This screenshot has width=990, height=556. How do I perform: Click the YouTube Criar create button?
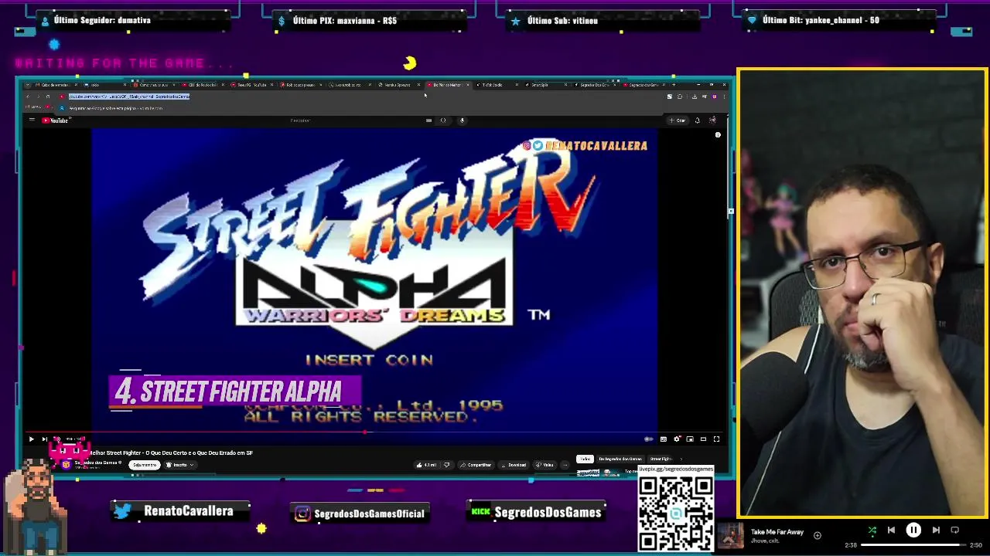[678, 120]
